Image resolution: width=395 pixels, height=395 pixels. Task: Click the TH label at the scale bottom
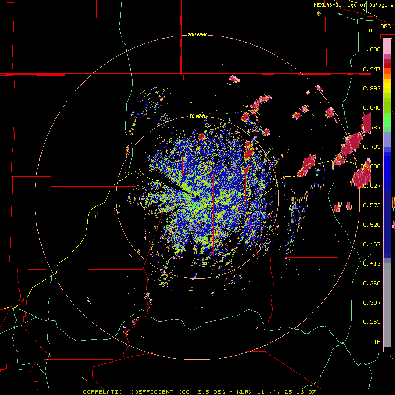point(377,342)
